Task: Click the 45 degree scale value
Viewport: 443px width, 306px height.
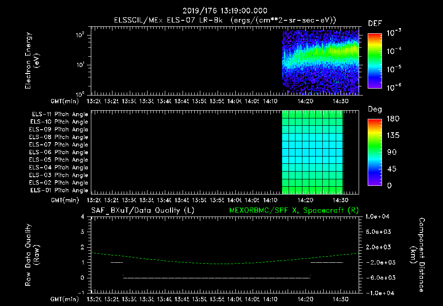Action: (392, 169)
